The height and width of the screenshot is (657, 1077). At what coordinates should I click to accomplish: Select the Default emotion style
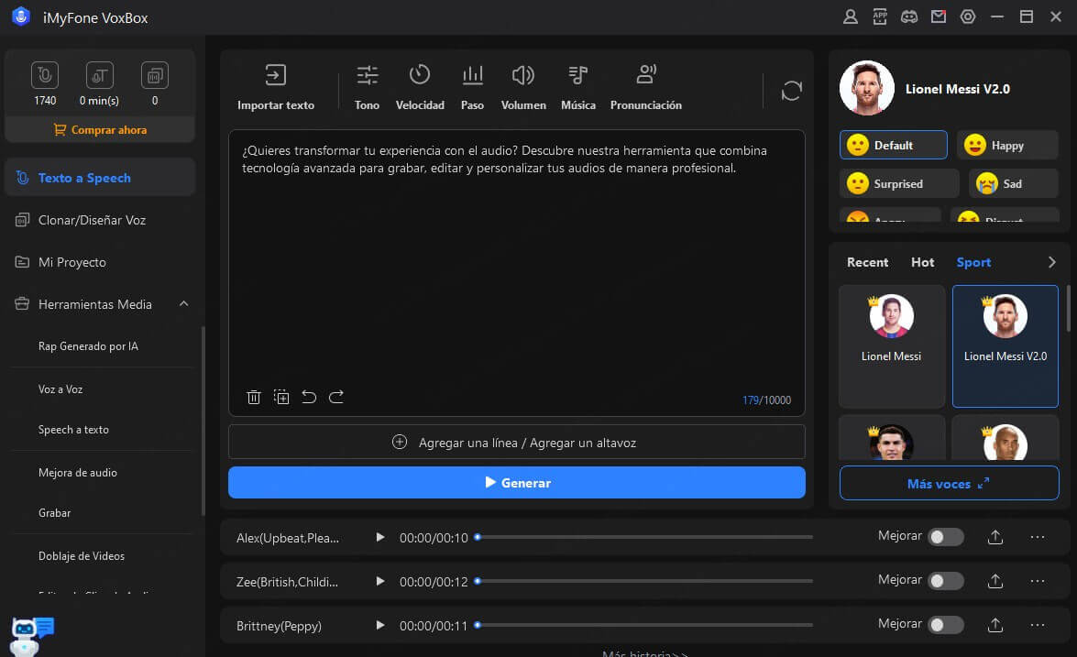coord(893,145)
